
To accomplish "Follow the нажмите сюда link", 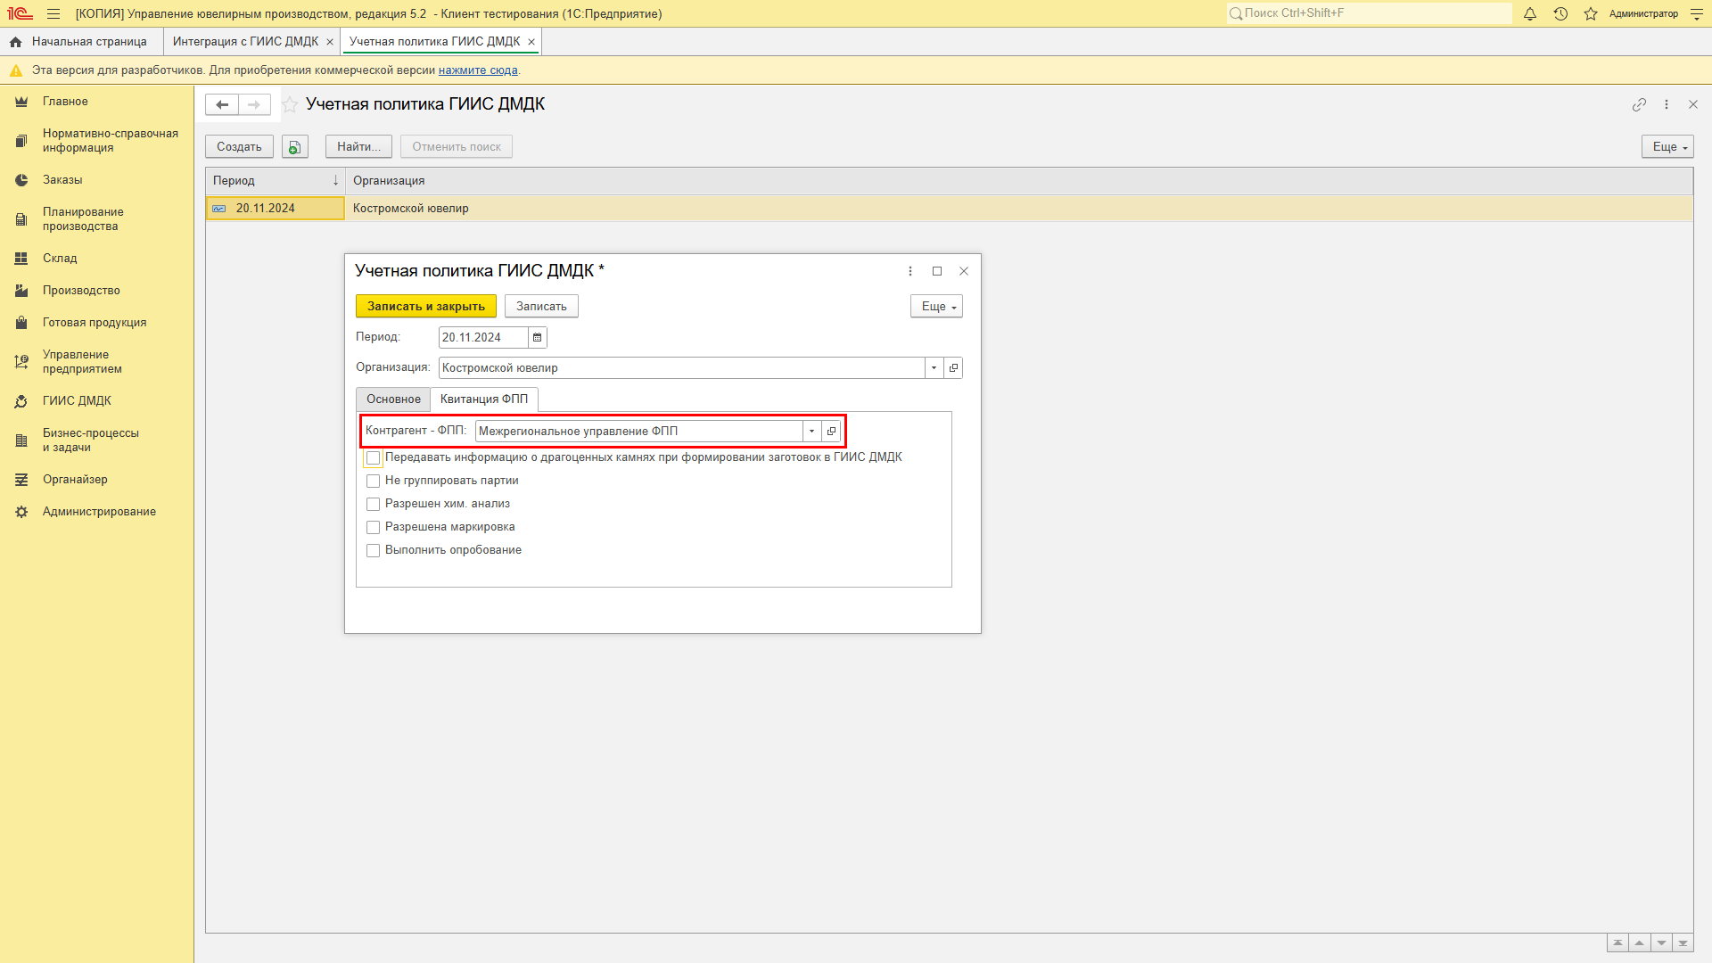I will (x=478, y=70).
